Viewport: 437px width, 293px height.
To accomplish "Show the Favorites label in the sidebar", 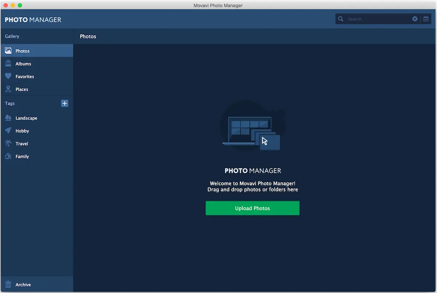I will pyautogui.click(x=25, y=76).
